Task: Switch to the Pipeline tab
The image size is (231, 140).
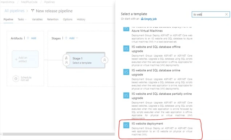Action: 8,20
